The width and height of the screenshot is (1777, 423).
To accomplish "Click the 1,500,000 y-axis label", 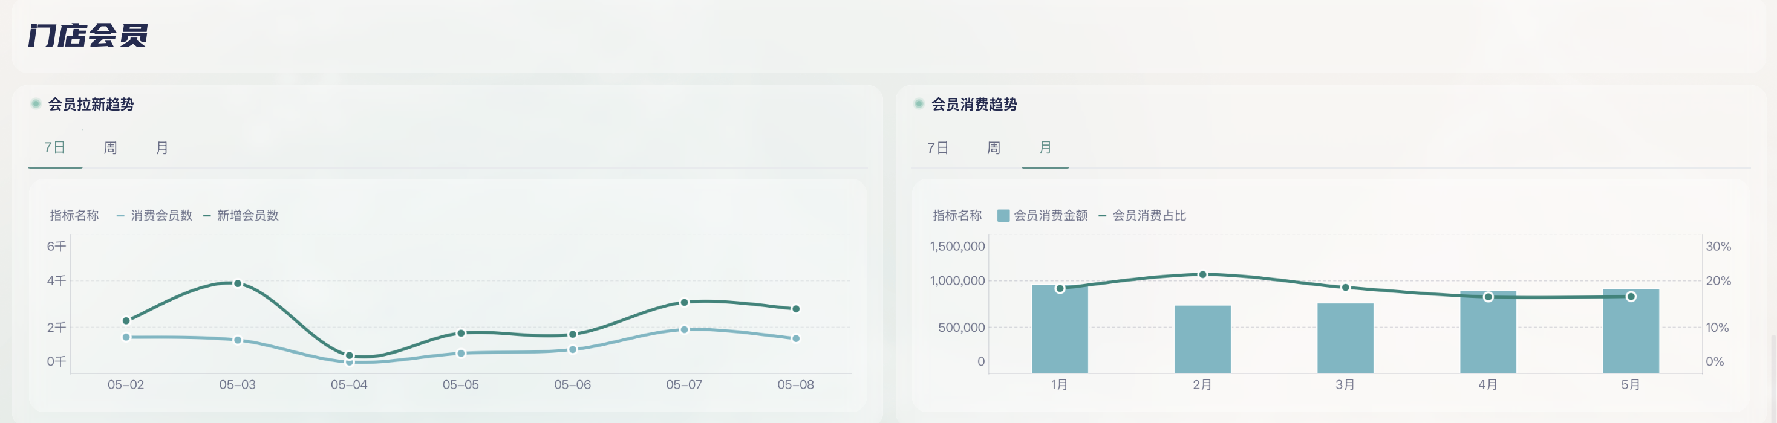I will 957,246.
